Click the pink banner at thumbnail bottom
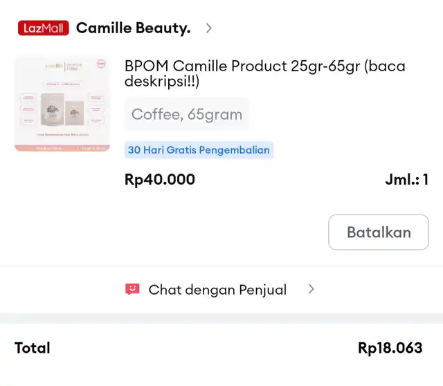Image resolution: width=443 pixels, height=386 pixels. (x=62, y=148)
